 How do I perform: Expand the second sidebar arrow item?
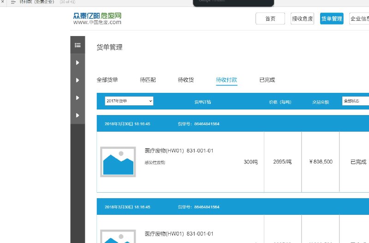77,80
